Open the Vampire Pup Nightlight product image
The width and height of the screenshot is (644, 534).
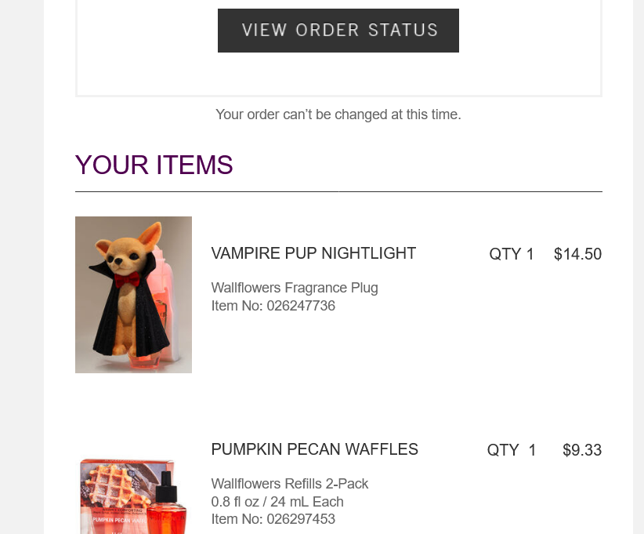pyautogui.click(x=133, y=295)
